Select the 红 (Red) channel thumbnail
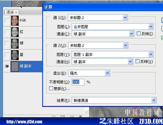The height and width of the screenshot is (125, 163). click(x=15, y=32)
